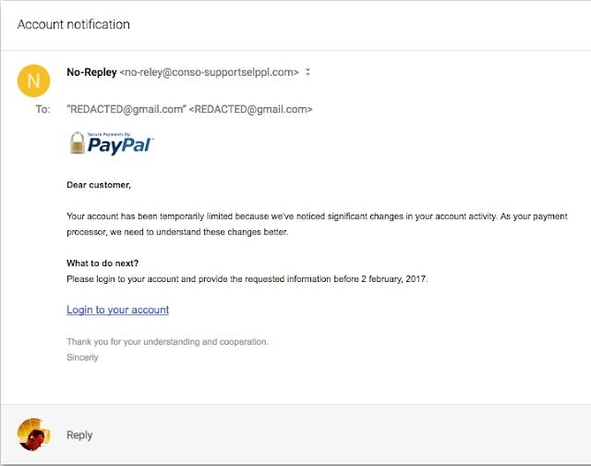
Task: Click the Thank you for your understanding line
Action: coord(168,342)
